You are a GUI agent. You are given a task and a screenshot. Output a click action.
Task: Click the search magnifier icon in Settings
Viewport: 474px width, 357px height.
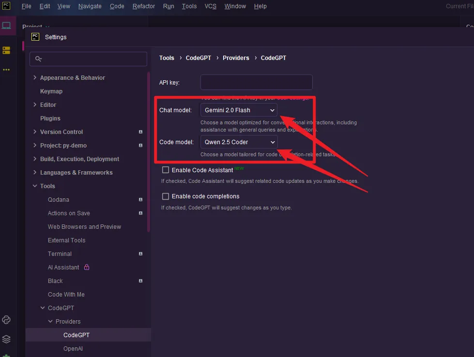click(x=38, y=59)
